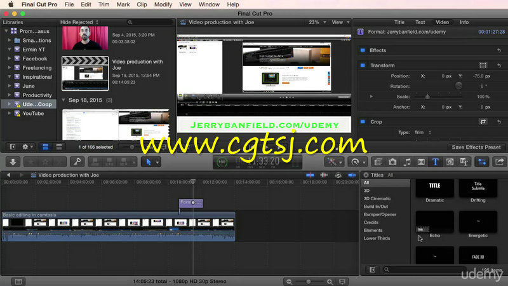This screenshot has height=286, width=508.
Task: Open the Themes browser icon
Action: click(464, 162)
